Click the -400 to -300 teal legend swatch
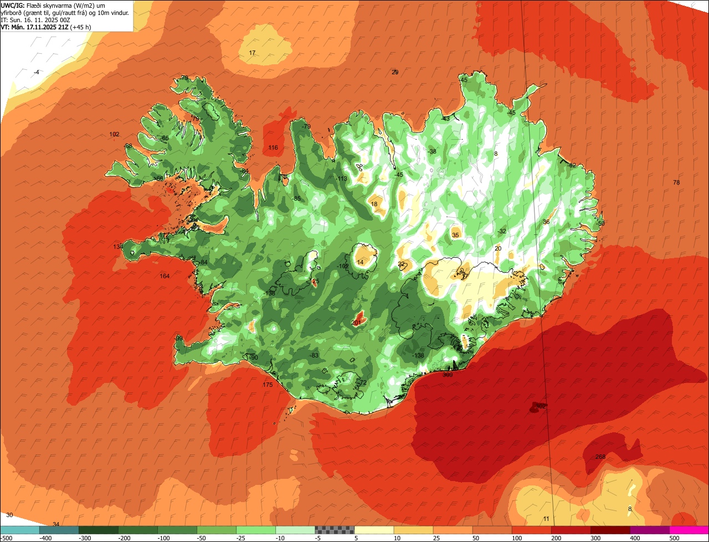The height and width of the screenshot is (542, 709). pyautogui.click(x=59, y=530)
